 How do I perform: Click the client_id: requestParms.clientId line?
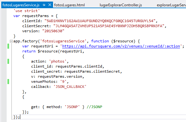pyautogui.click(x=68, y=66)
